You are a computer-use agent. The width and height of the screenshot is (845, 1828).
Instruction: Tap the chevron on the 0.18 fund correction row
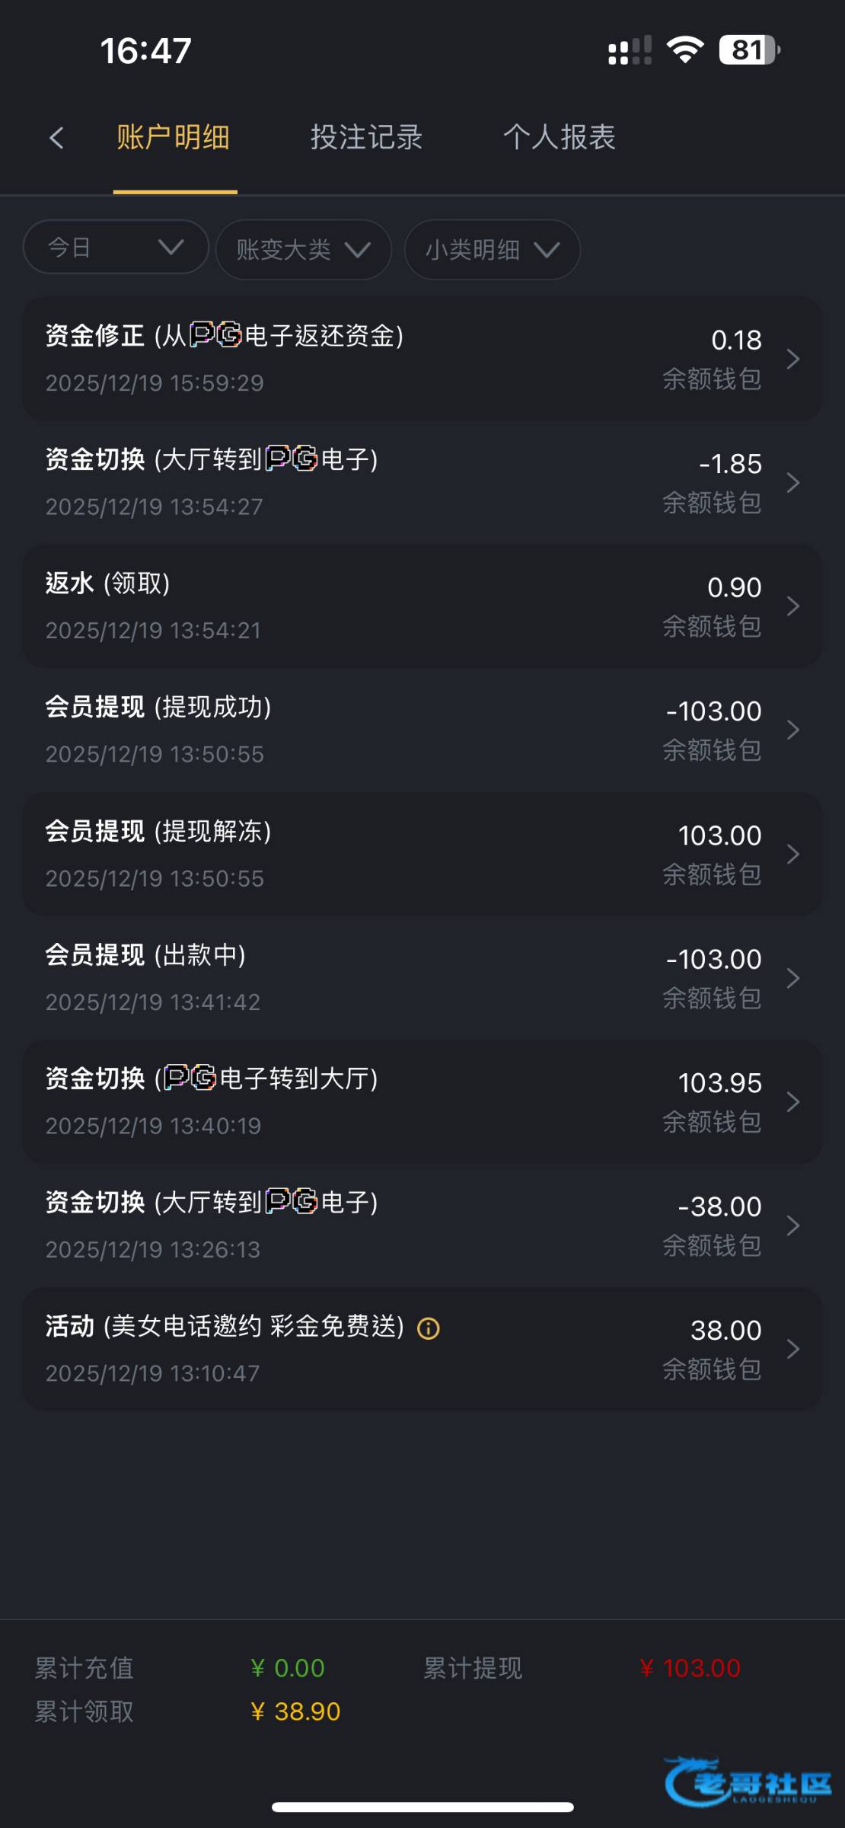(x=792, y=359)
